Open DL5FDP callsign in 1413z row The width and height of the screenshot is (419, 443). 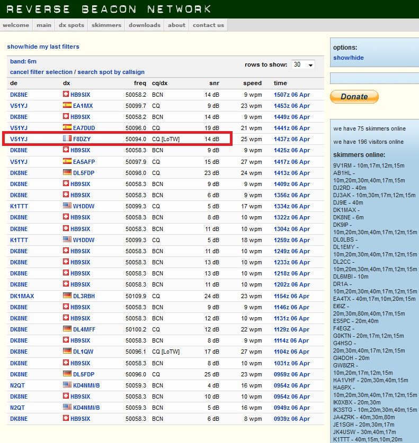(x=84, y=173)
